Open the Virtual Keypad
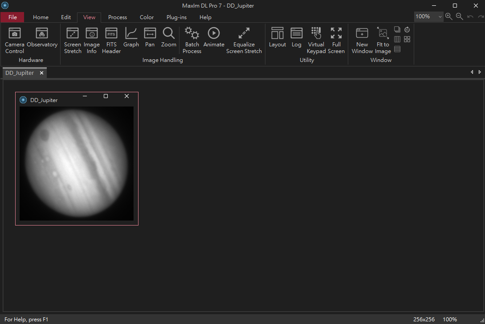This screenshot has height=324, width=485. coord(316,40)
